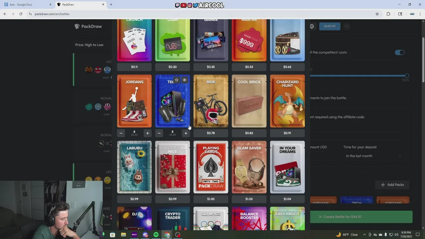Click the $0.99 Labubu price button
This screenshot has height=239, width=425.
(x=134, y=199)
